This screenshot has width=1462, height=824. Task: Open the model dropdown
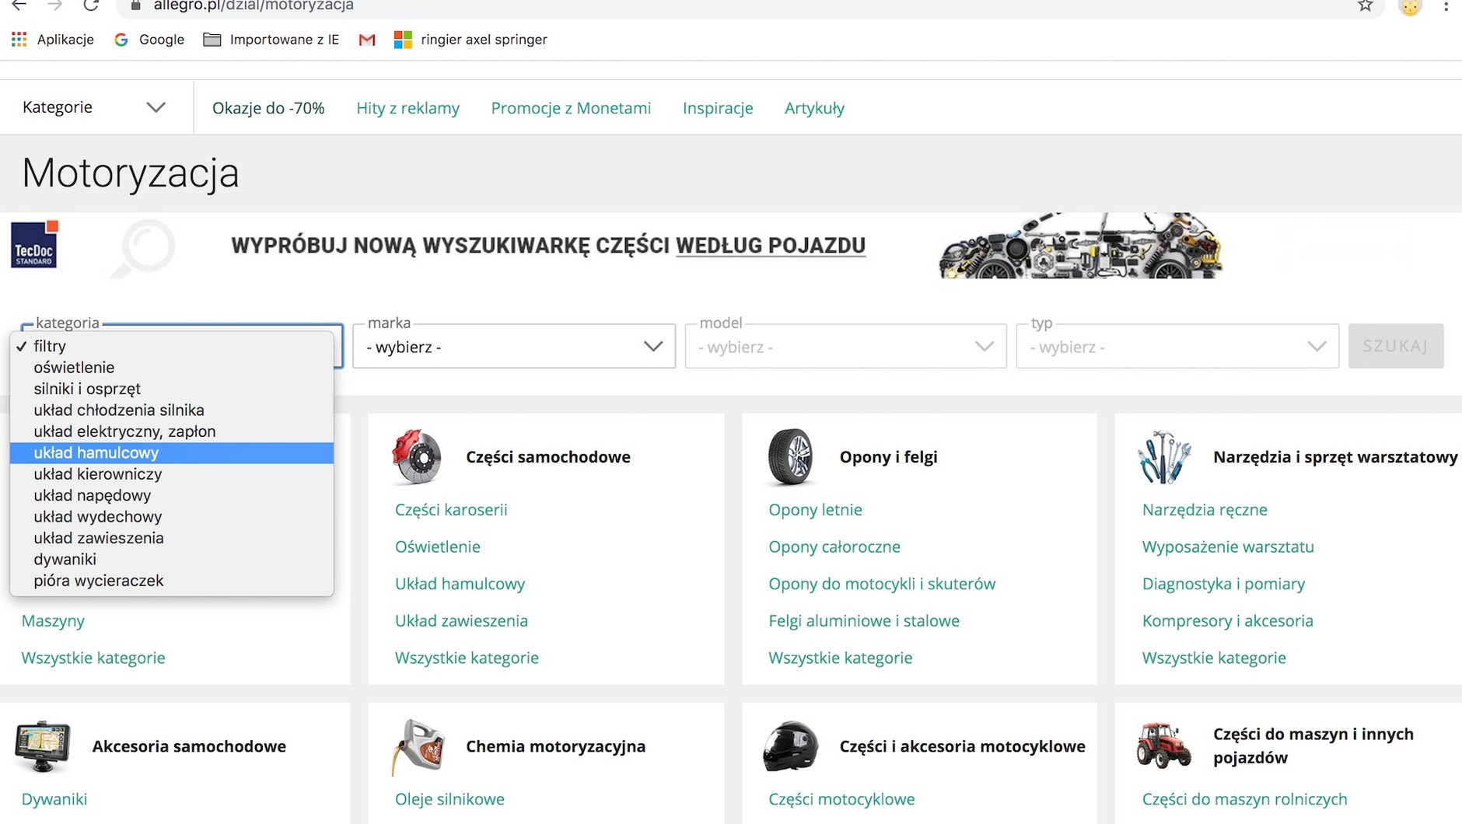pyautogui.click(x=846, y=347)
